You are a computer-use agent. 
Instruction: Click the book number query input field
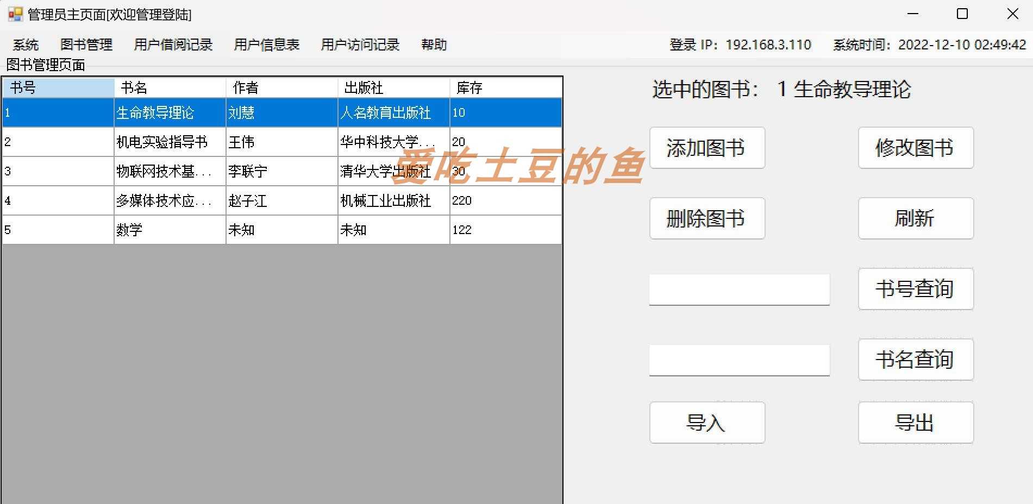coord(740,289)
